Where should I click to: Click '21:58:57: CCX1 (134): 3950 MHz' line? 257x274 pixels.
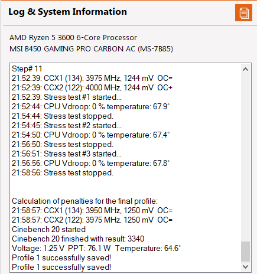[92, 210]
